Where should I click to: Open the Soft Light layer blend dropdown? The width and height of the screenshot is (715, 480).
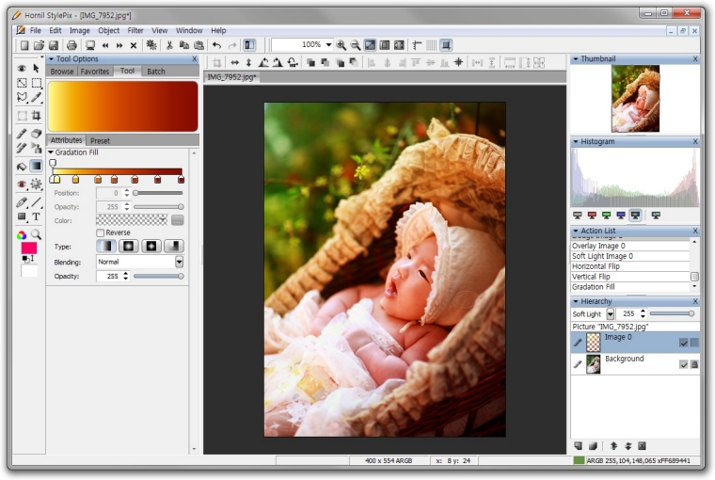coord(611,314)
